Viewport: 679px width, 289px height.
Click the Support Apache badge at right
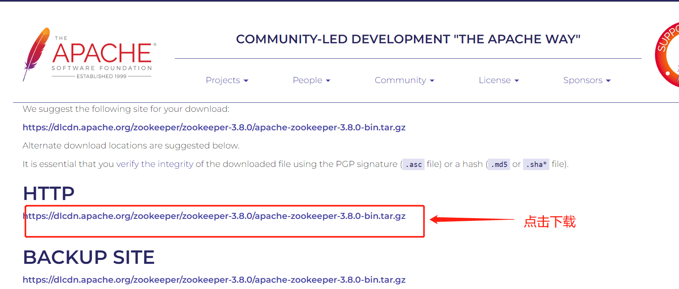click(667, 55)
